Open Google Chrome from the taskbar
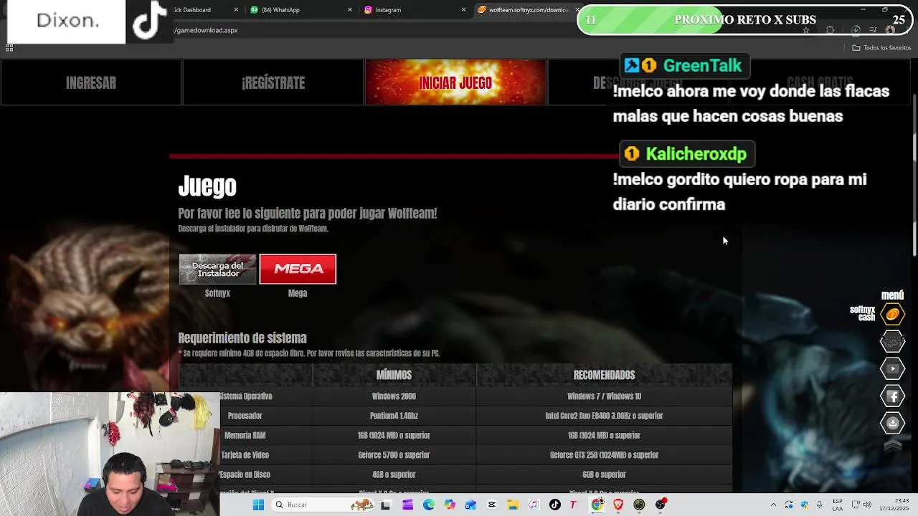This screenshot has width=918, height=516. (597, 505)
